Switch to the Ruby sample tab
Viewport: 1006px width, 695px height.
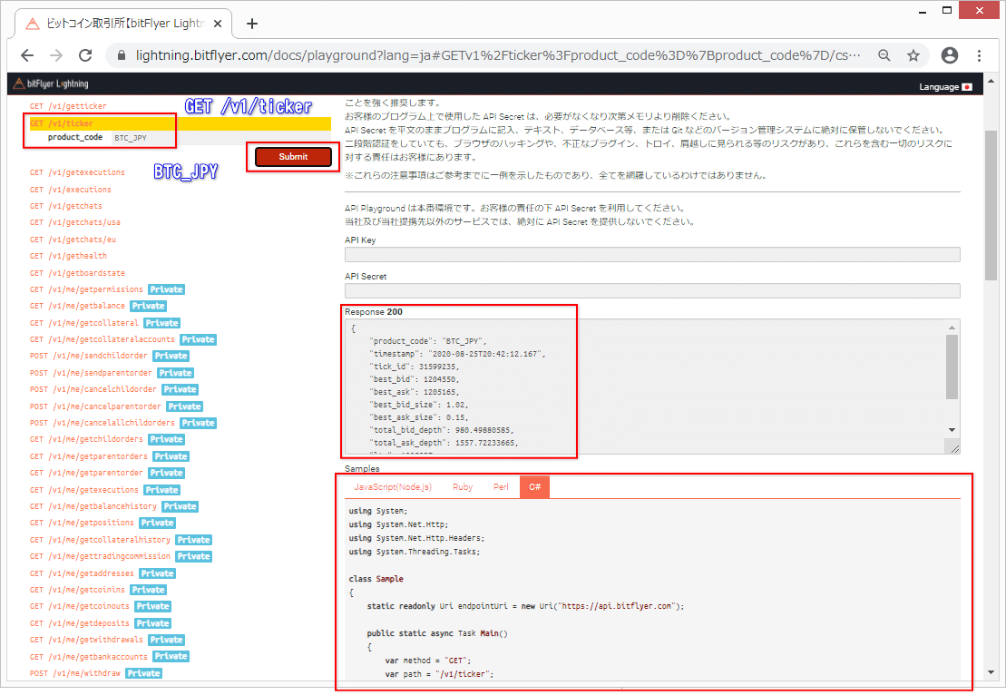[462, 486]
